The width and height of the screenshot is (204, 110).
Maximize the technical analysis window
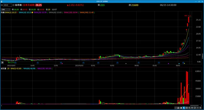(199, 1)
